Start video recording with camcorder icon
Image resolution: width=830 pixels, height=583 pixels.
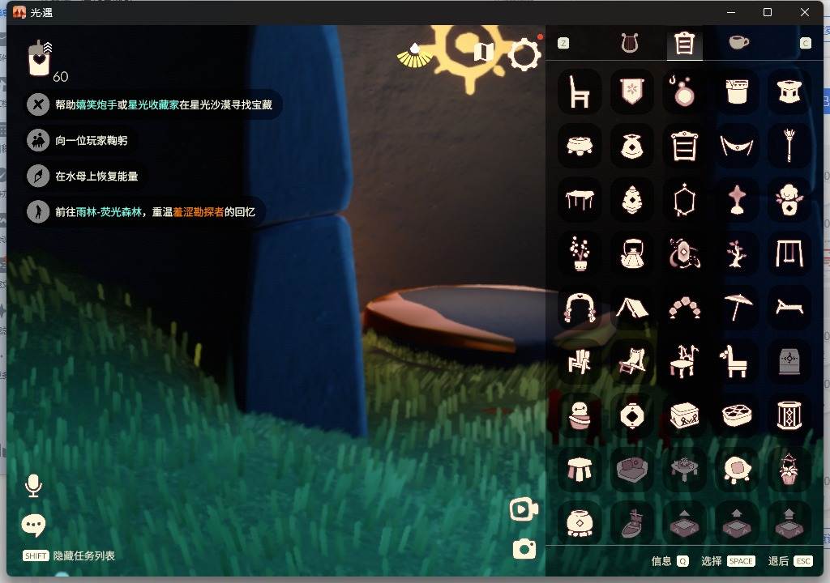click(x=524, y=509)
